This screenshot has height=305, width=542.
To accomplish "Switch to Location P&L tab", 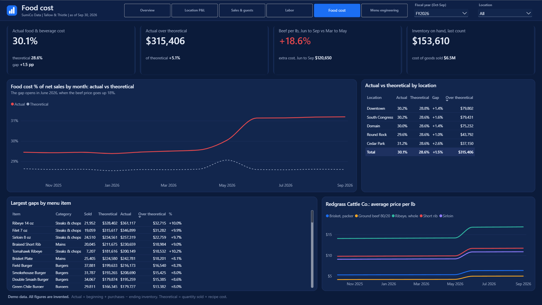I will [195, 10].
